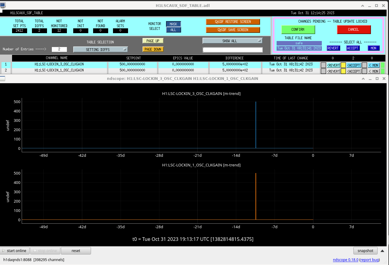Image resolution: width=389 pixels, height=265 pixels.
Task: Select ALL monitor mode
Action: click(x=174, y=30)
